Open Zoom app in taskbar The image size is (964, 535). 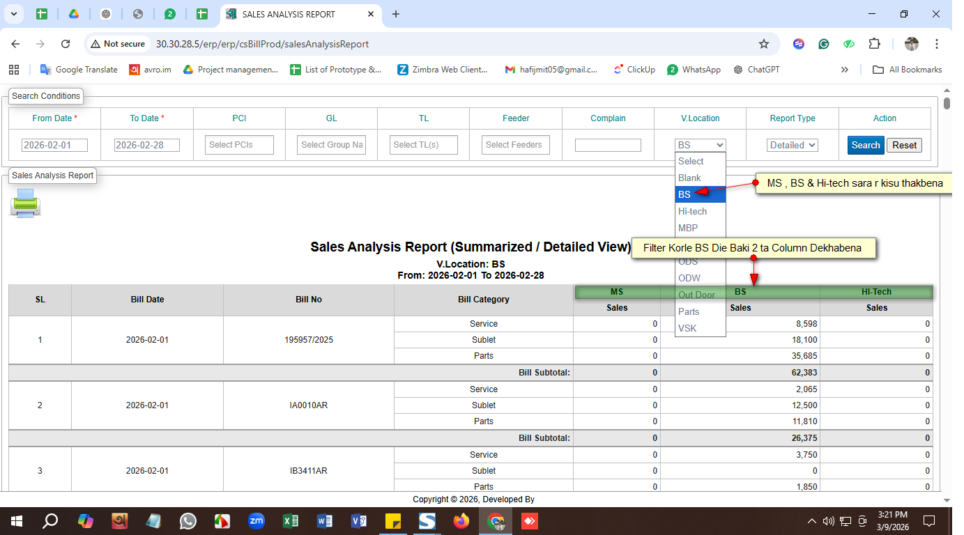click(x=257, y=521)
